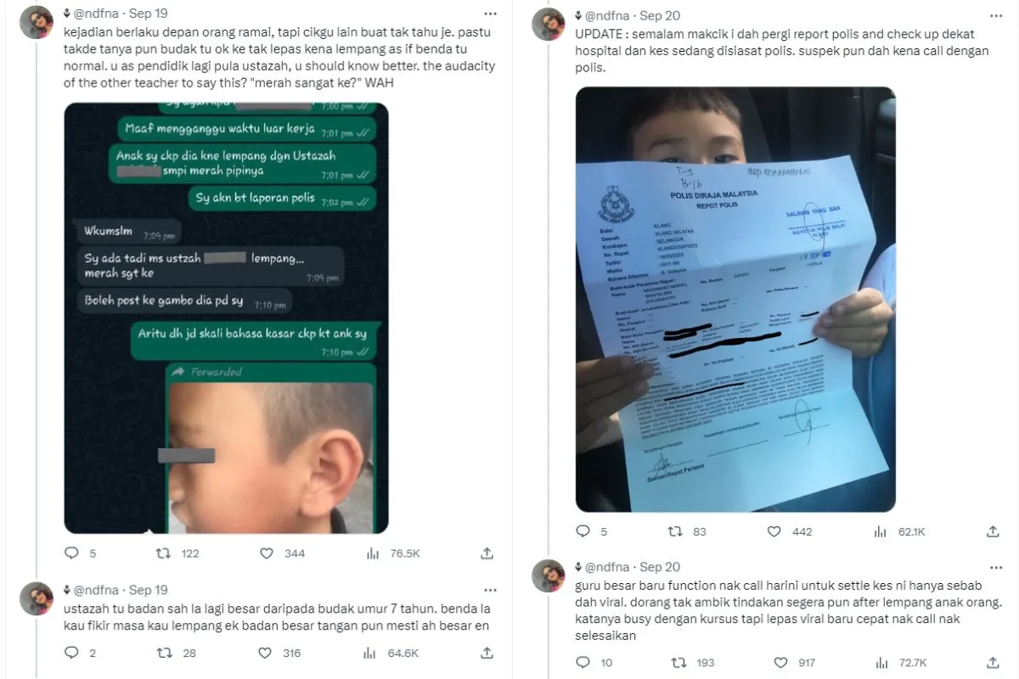The height and width of the screenshot is (679, 1019).
Task: Open more options on first Sep 19 tweet
Action: (490, 14)
